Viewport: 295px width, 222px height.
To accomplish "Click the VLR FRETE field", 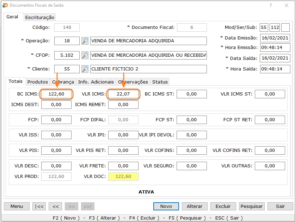I will point(123,166).
